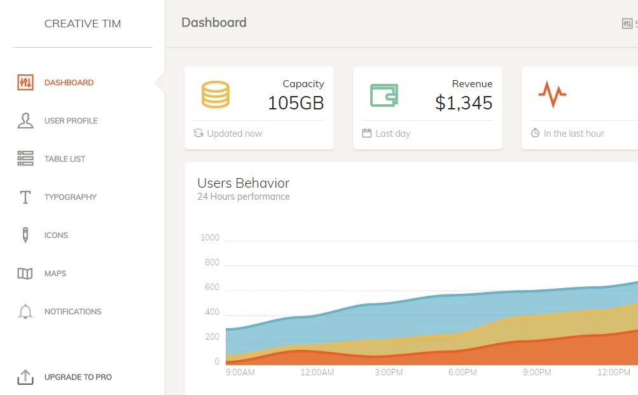Click the Maps folded map icon
Viewport: 638px width, 395px height.
point(25,274)
